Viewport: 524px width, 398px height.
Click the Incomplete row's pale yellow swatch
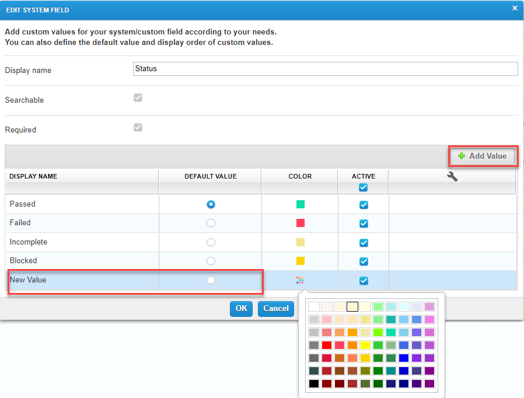300,242
